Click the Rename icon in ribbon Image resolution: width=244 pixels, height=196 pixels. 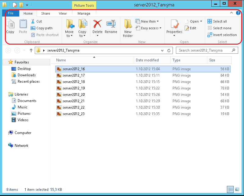coord(111,24)
